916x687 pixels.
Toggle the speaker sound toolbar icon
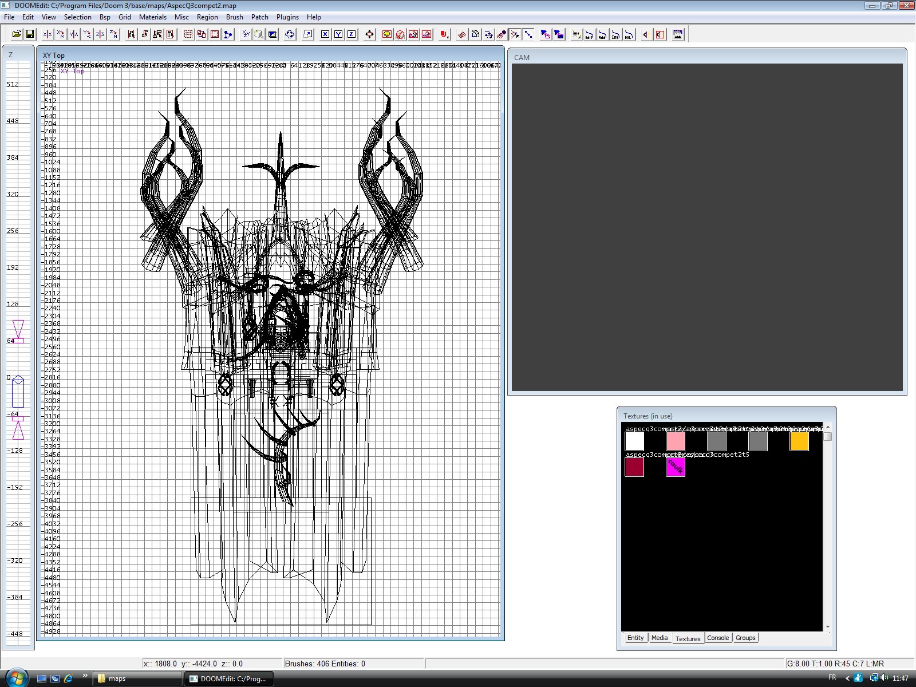pos(646,34)
